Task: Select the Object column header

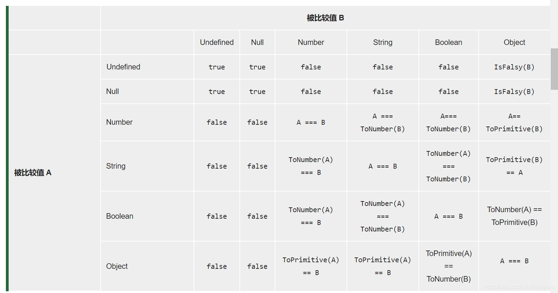Action: tap(514, 42)
